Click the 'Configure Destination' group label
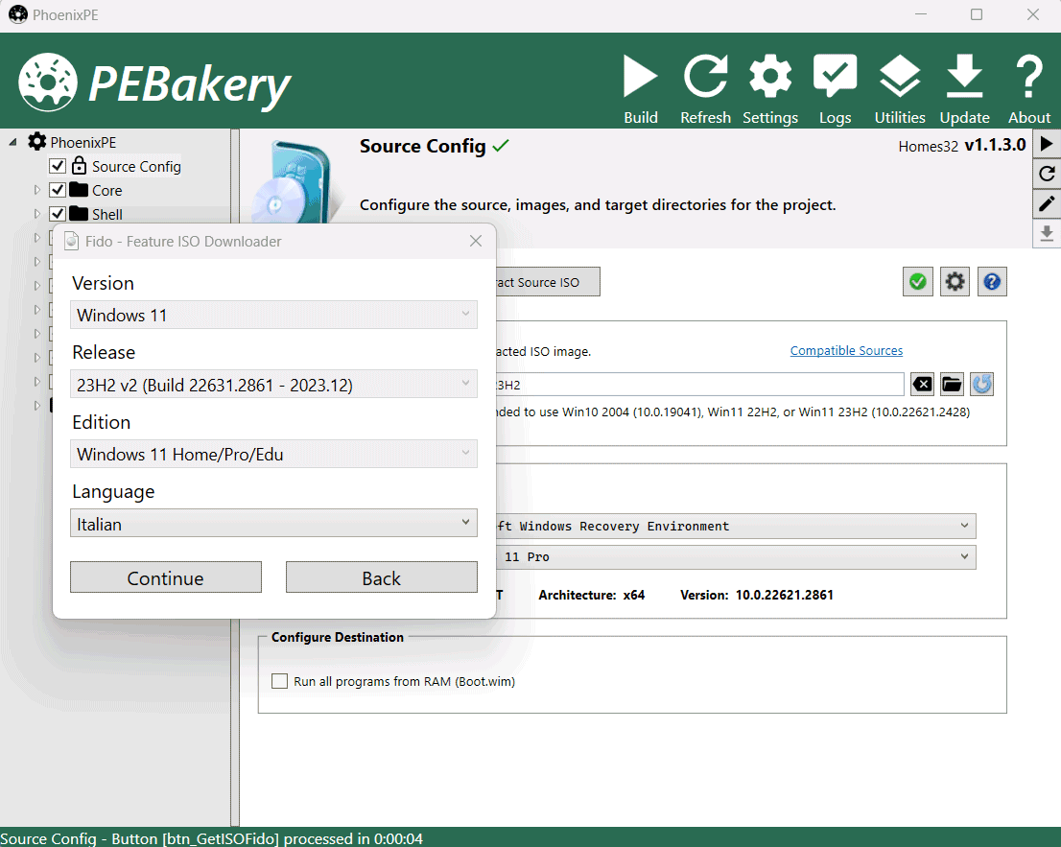1061x847 pixels. click(337, 637)
